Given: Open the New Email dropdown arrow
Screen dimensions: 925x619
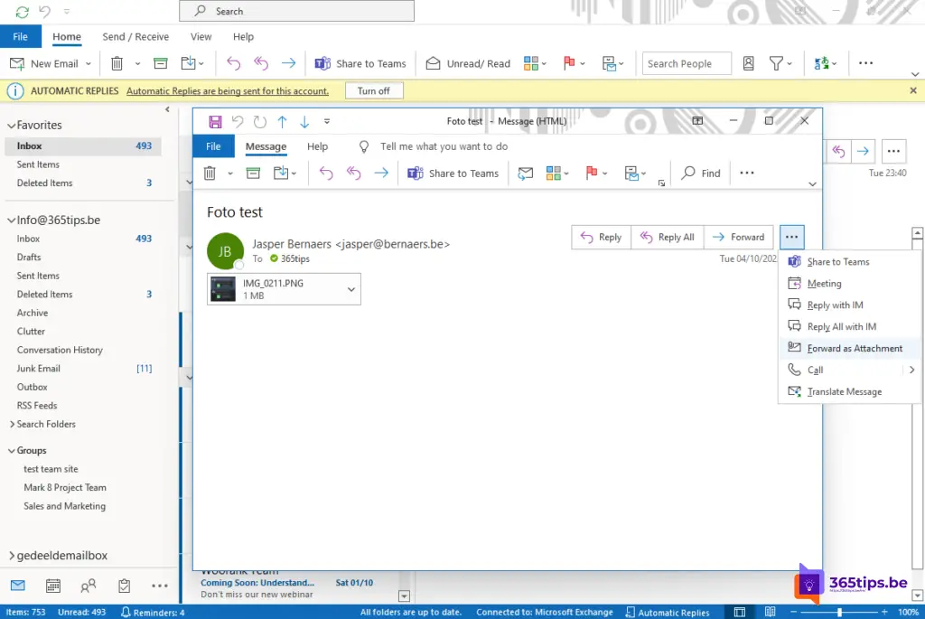Looking at the screenshot, I should [x=89, y=64].
